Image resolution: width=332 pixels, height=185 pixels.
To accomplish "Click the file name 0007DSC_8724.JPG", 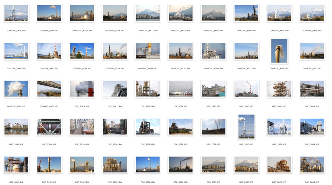I will tap(181, 69).
